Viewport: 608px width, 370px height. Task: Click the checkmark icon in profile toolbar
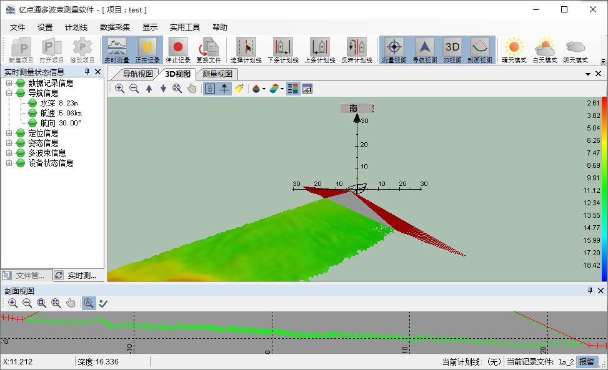point(103,303)
